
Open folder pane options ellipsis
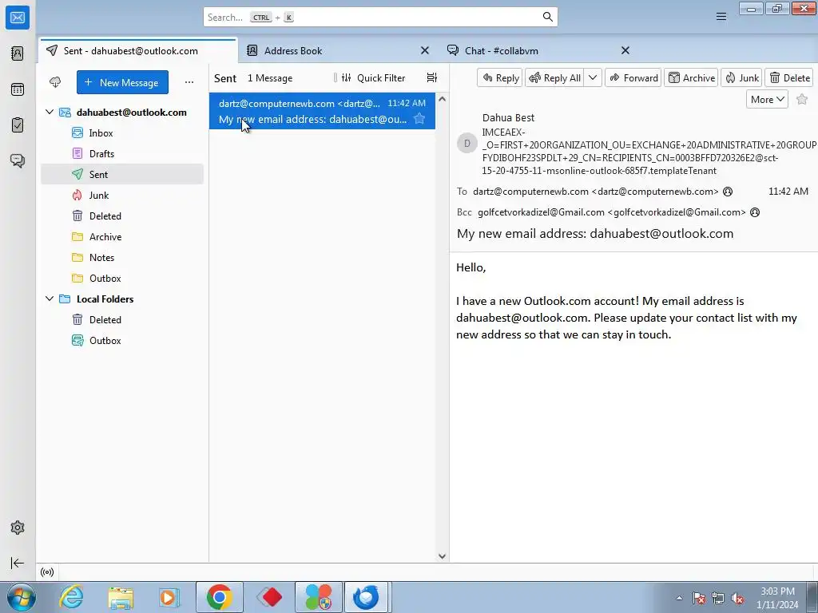(x=189, y=82)
